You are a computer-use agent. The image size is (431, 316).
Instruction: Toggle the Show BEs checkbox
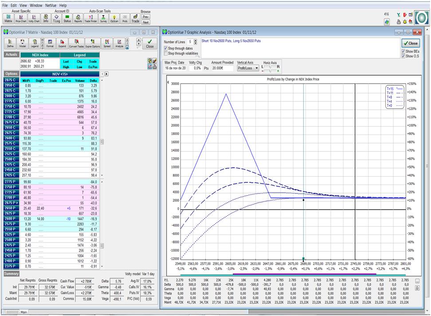click(403, 51)
